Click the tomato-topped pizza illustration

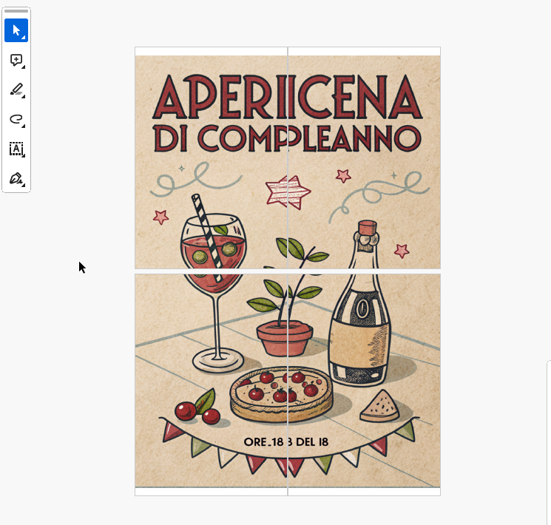(280, 393)
